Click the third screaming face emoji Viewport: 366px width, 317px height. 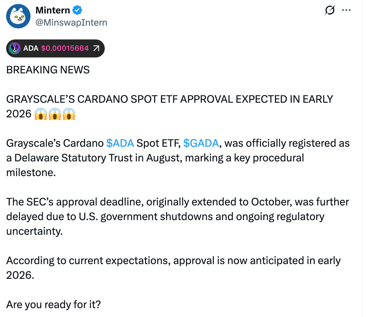[x=69, y=114]
